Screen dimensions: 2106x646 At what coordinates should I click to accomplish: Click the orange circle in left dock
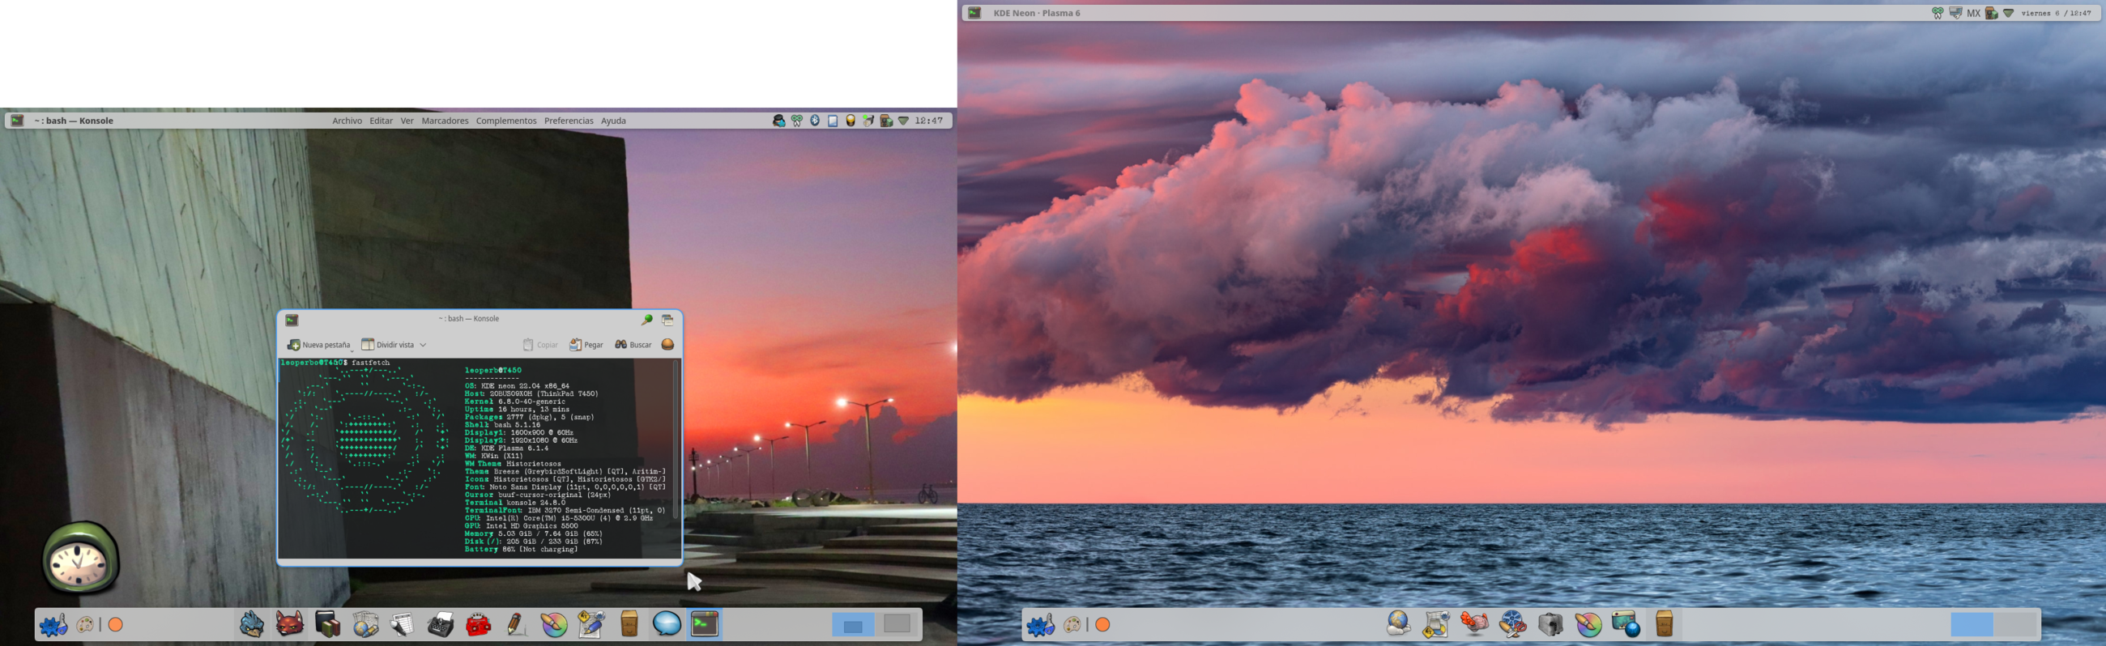coord(116,625)
